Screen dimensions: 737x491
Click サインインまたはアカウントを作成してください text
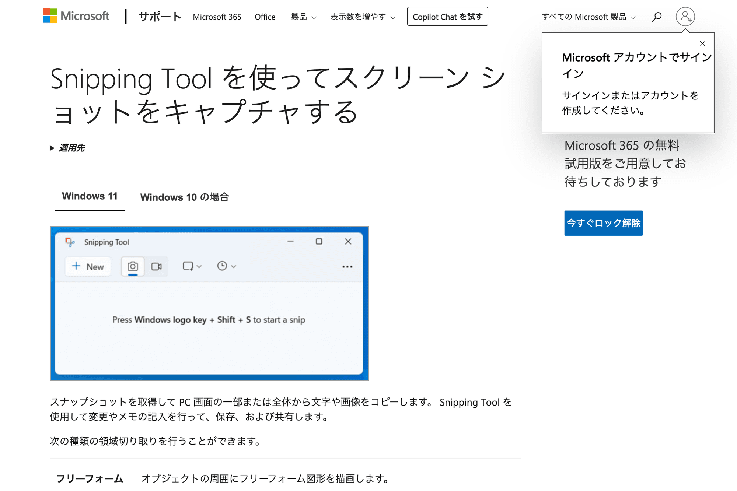click(630, 103)
